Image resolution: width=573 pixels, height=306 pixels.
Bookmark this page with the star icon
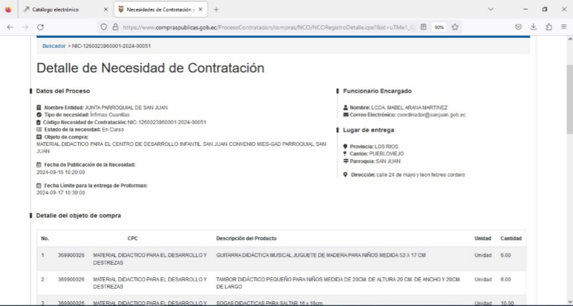coord(455,27)
